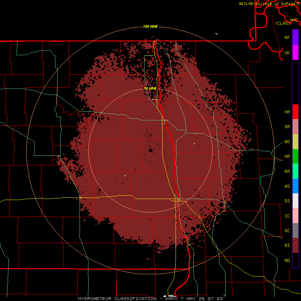Click the DS legend label

[287, 201]
